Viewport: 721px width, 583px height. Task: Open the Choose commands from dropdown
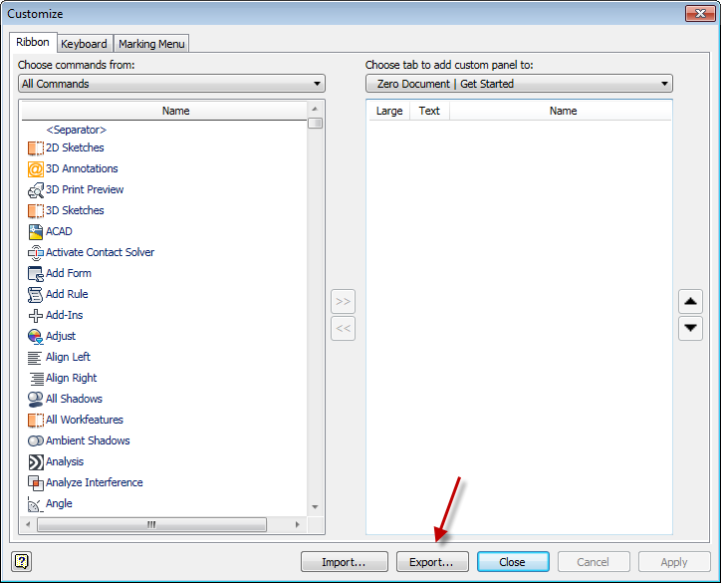171,84
